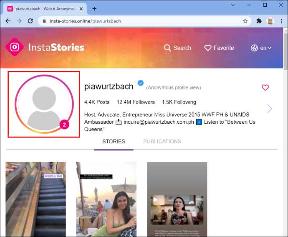Image resolution: width=288 pixels, height=237 pixels.
Task: Open the sunset beach story thumbnail
Action: click(106, 199)
